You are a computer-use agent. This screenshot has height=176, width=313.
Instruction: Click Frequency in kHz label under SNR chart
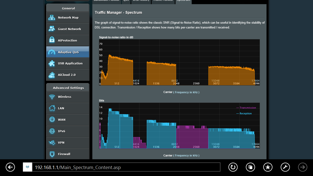pos(186,92)
